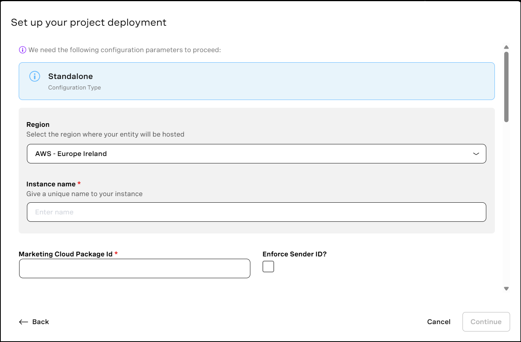Click 'Select the region where your entity' description

click(105, 134)
